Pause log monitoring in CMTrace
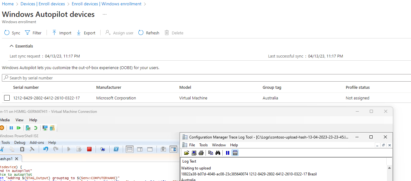 [x=228, y=153]
